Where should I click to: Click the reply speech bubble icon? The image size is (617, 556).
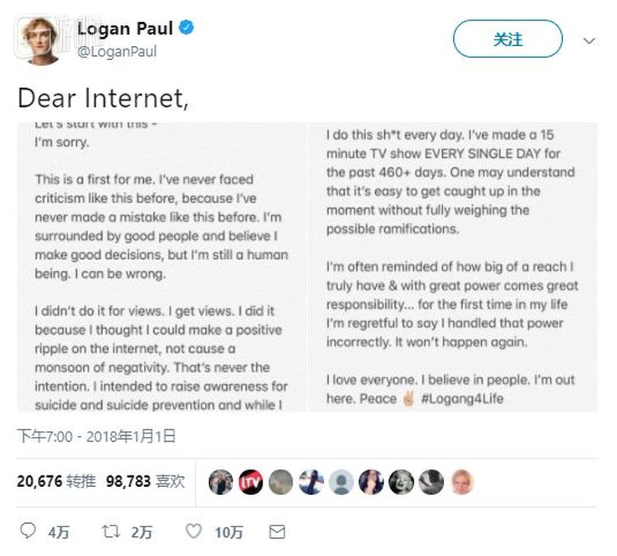tap(28, 531)
